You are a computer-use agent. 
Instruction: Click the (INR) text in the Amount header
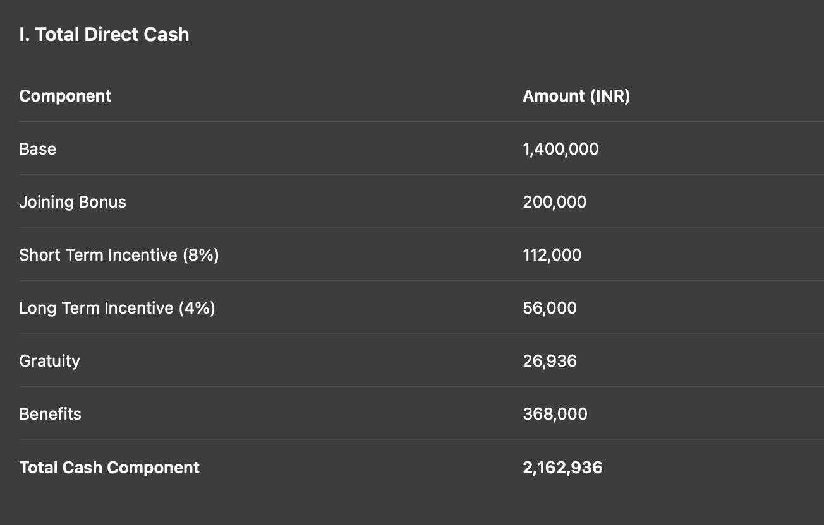(610, 96)
